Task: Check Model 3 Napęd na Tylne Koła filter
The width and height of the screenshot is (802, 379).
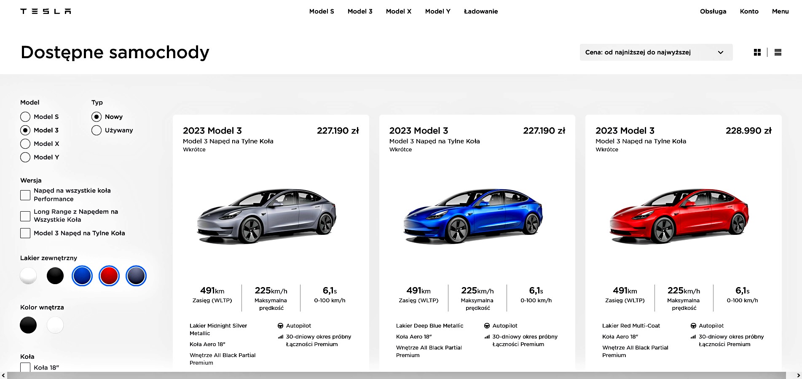Action: tap(25, 233)
